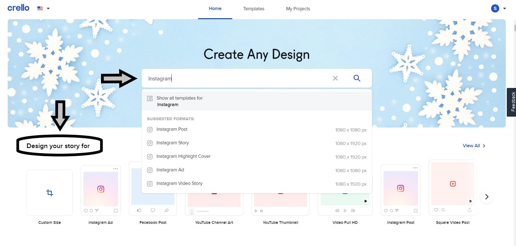This screenshot has width=516, height=246.
Task: Open the Templates tab
Action: pyautogui.click(x=254, y=9)
